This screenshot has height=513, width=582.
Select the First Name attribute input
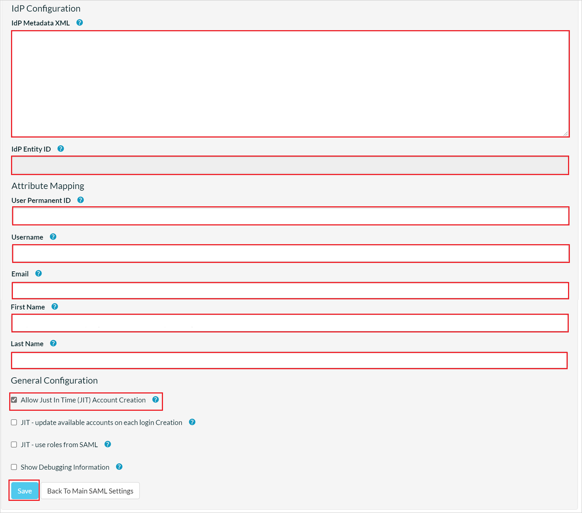[x=290, y=323]
